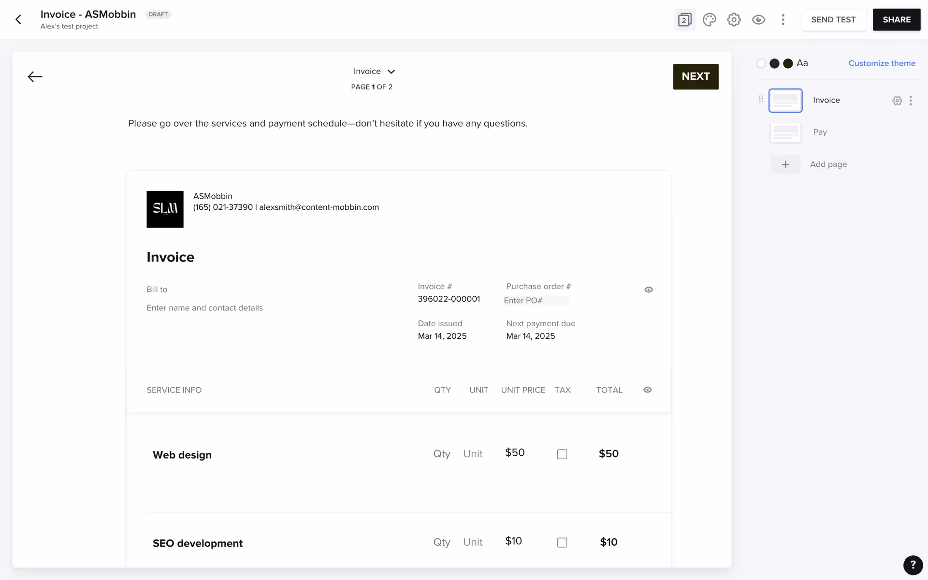928x580 pixels.
Task: Open the Customize theme link
Action: (882, 63)
